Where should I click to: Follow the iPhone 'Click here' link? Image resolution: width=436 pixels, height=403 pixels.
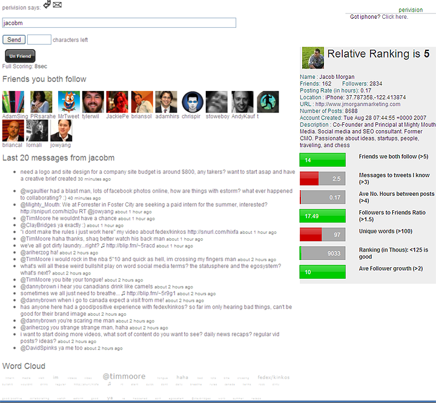tap(394, 17)
